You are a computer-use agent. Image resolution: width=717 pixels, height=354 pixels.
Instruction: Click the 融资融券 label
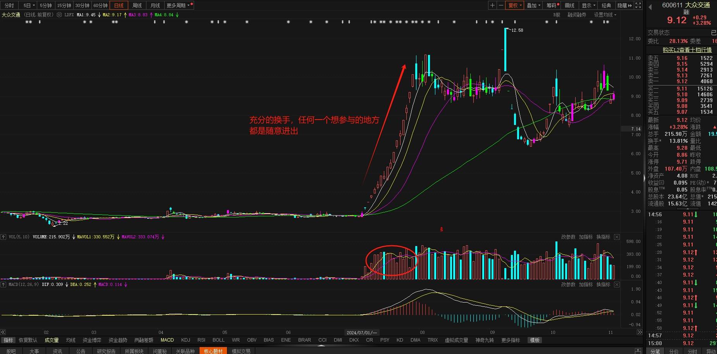point(577,15)
